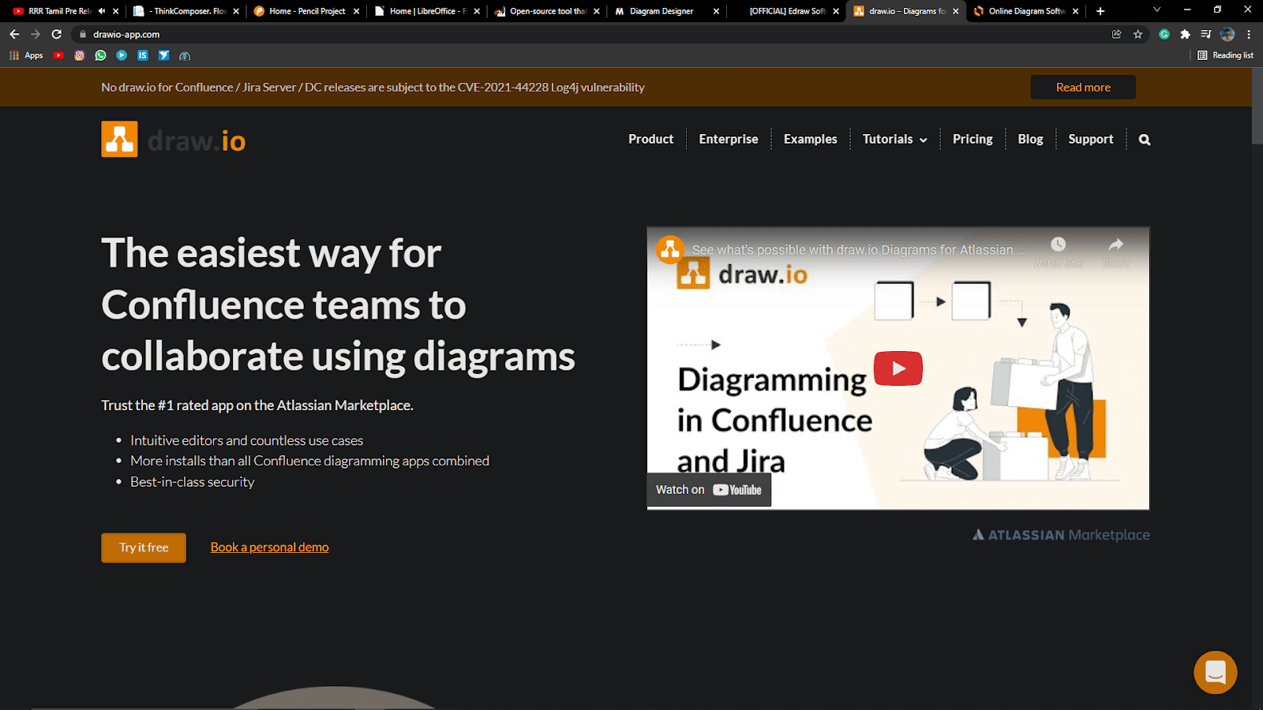Open the Product nav item
Viewport: 1263px width, 710px height.
(651, 139)
